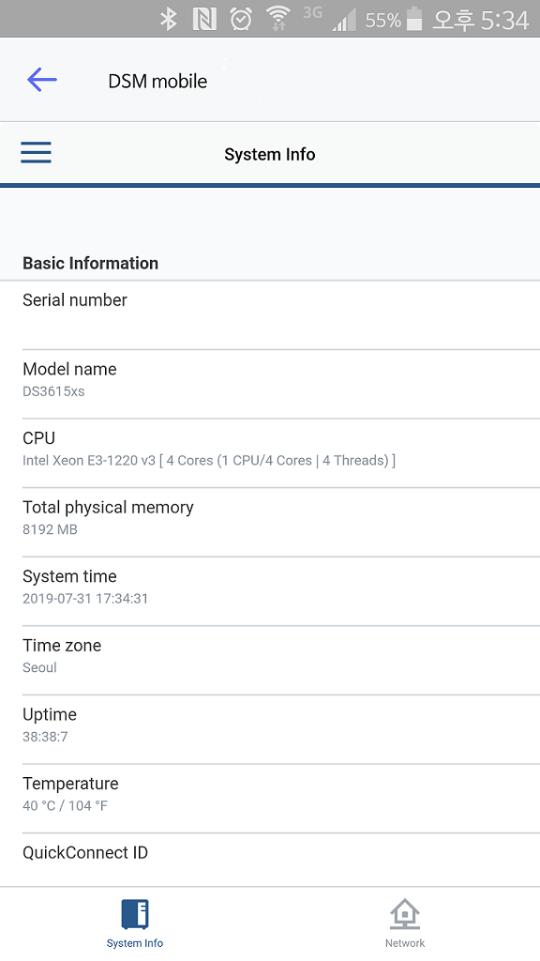The height and width of the screenshot is (961, 540).
Task: Tap the Temperature reading 40 °C
Action: (x=270, y=793)
